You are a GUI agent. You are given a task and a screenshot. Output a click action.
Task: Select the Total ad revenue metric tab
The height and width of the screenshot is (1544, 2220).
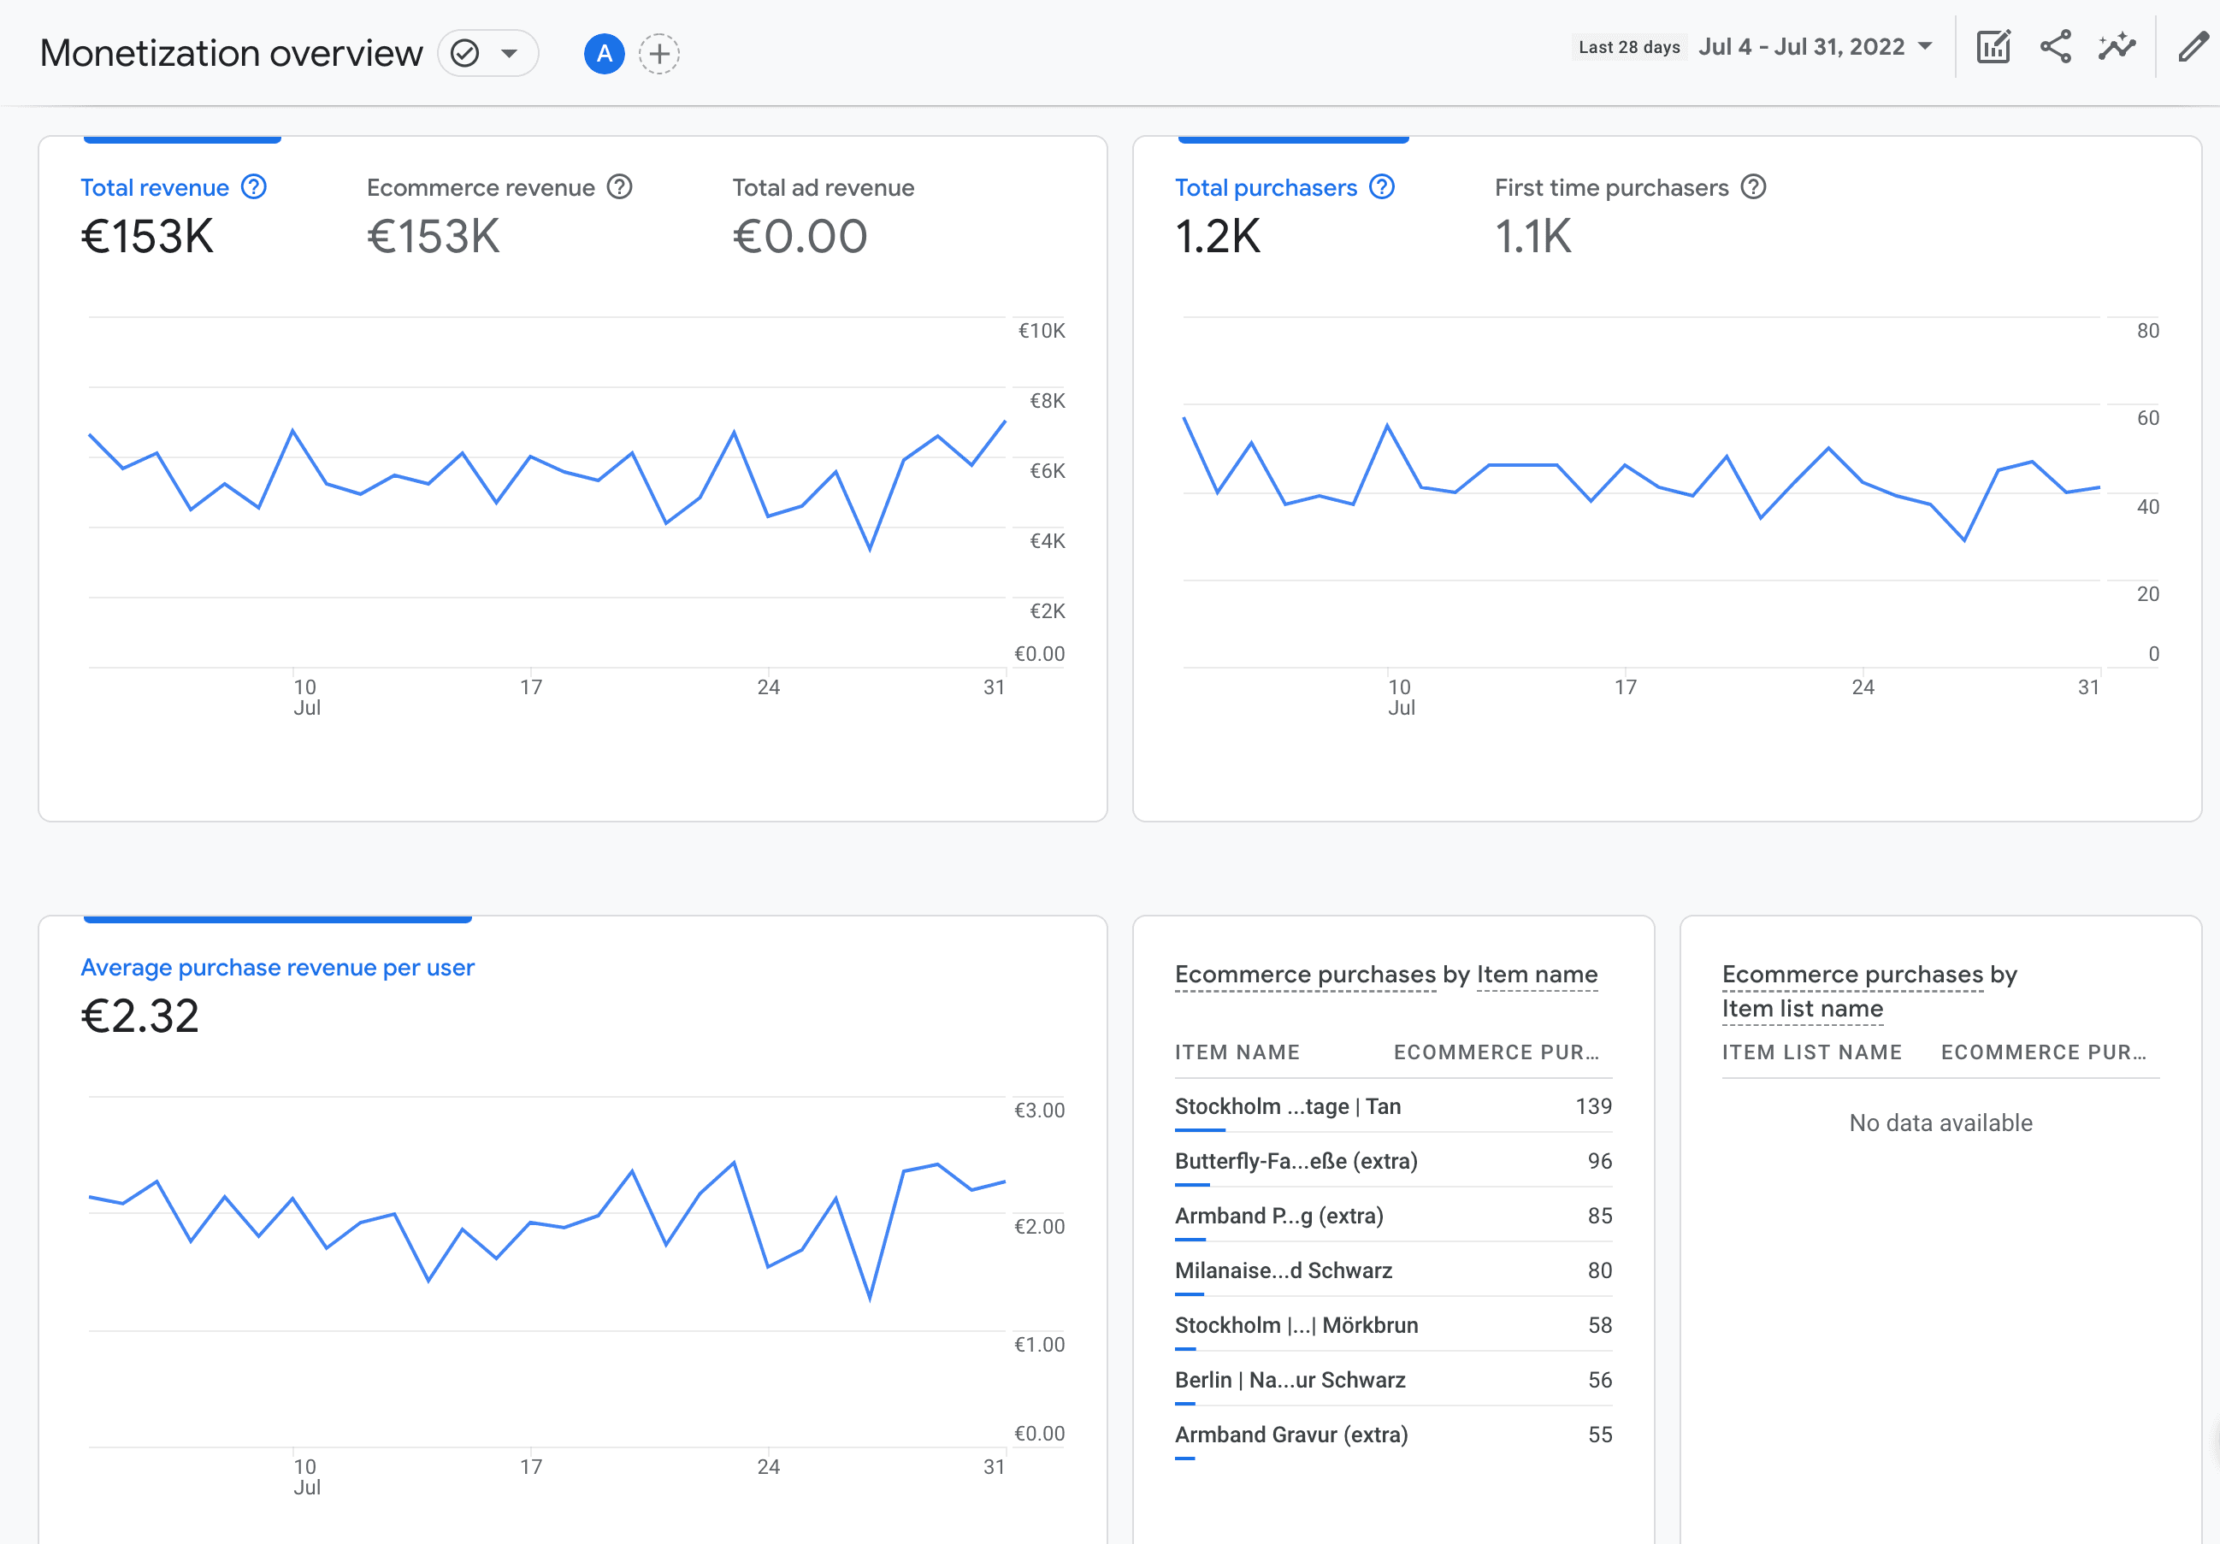click(822, 187)
